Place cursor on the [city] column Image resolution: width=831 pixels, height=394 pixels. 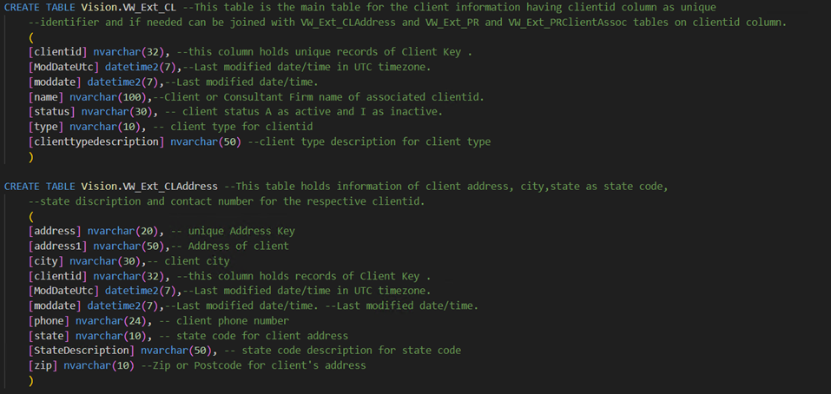click(45, 260)
